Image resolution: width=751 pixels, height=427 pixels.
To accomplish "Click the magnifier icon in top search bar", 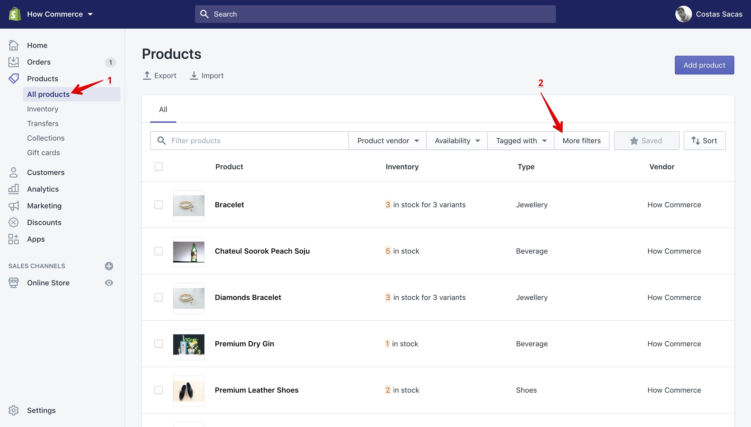I will (x=204, y=14).
